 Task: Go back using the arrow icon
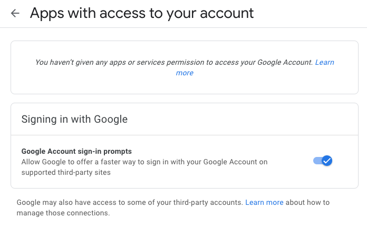pyautogui.click(x=15, y=14)
